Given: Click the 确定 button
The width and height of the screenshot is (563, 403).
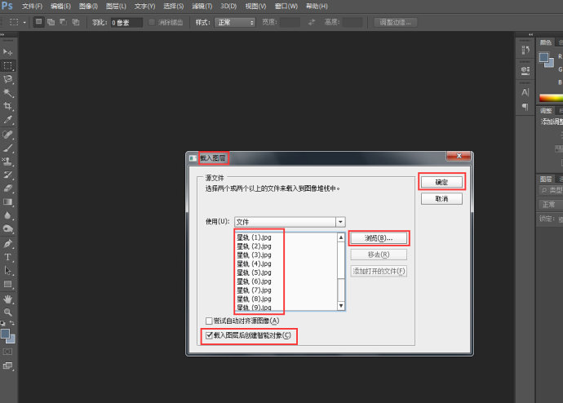Looking at the screenshot, I should coord(441,182).
